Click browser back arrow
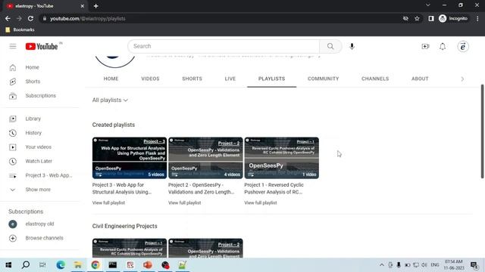Image resolution: width=485 pixels, height=272 pixels. 8,18
